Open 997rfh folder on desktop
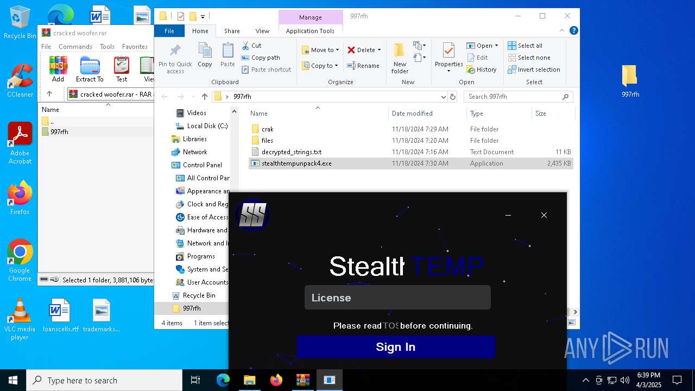 [x=630, y=80]
